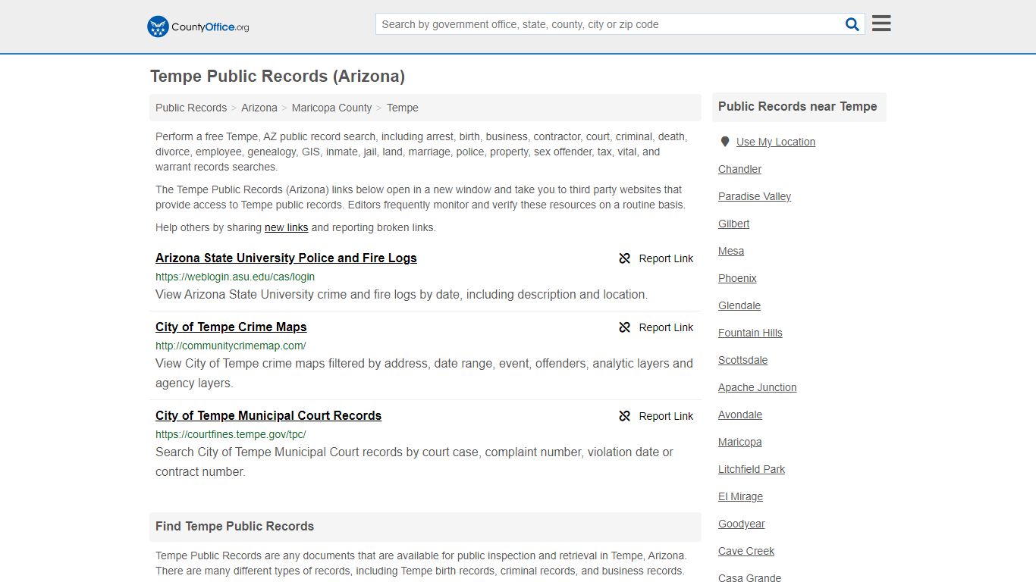Click the weblogin.asu.edu URL text
The image size is (1036, 582).
(x=235, y=277)
